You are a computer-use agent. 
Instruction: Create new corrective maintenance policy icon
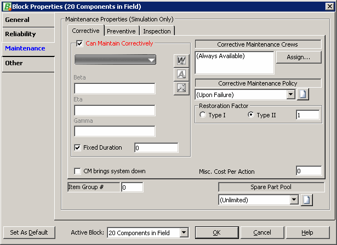303,94
